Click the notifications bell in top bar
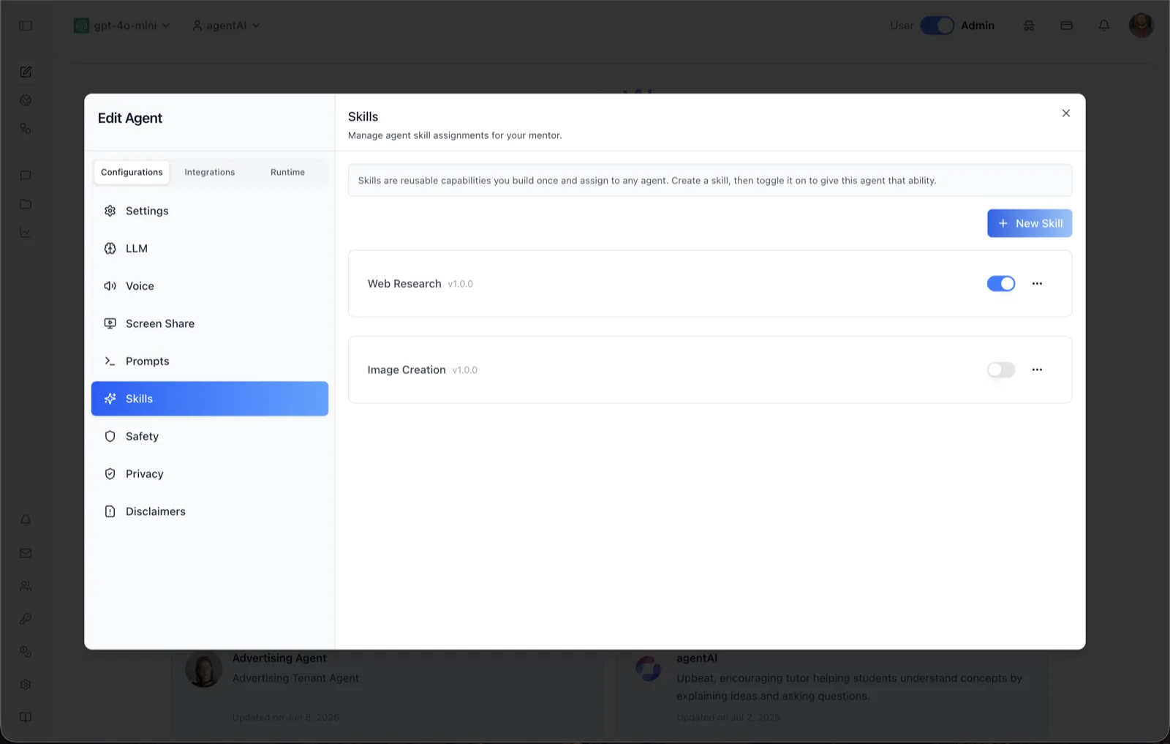 [1104, 26]
